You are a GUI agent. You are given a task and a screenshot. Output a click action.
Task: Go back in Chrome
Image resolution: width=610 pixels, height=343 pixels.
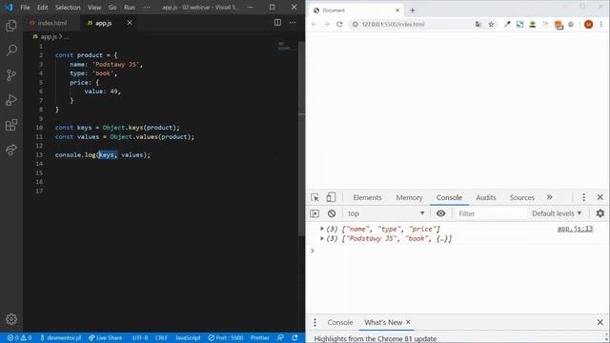pyautogui.click(x=314, y=24)
